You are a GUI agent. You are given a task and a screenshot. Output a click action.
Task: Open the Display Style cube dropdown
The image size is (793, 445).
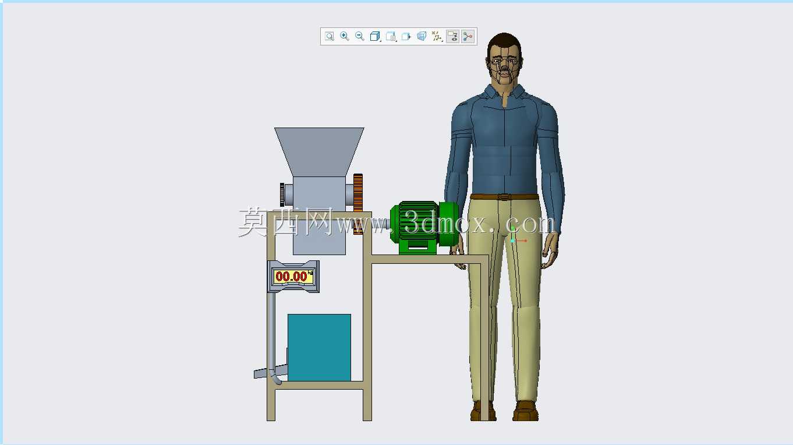coord(376,37)
